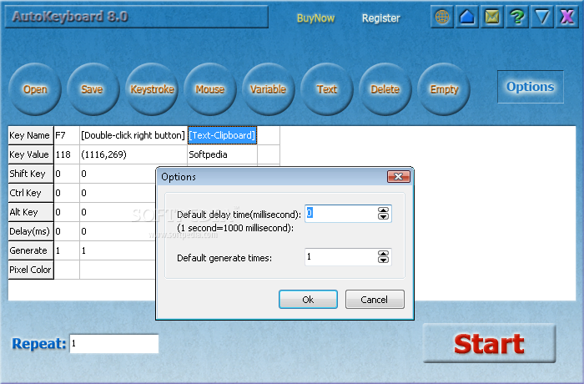Select the [Double-click right button] cell

click(133, 135)
